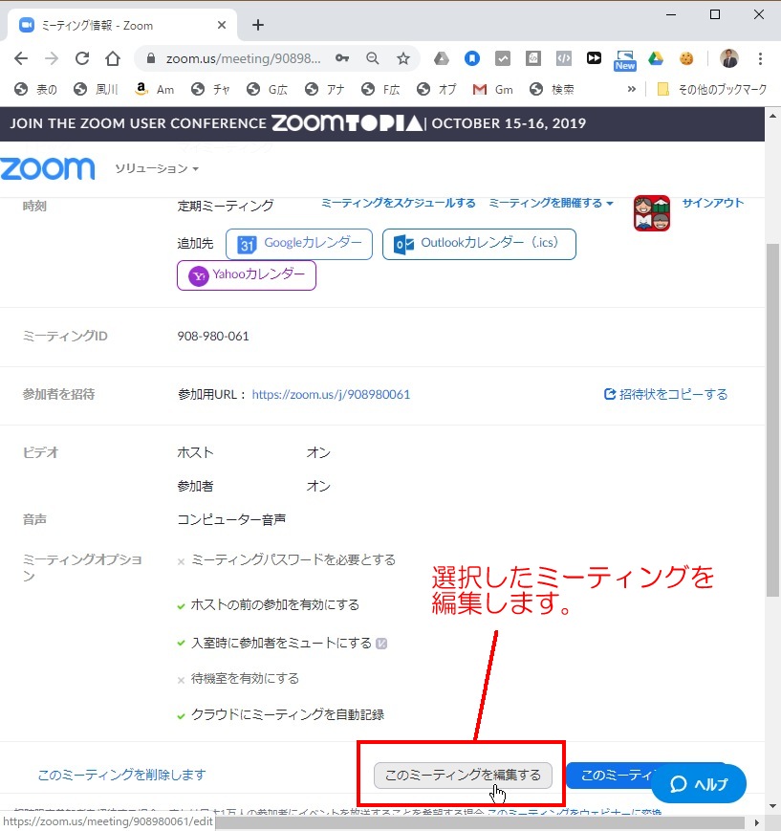Viewport: 781px width, 831px height.
Task: Click the code brackets extension icon
Action: coord(564,58)
